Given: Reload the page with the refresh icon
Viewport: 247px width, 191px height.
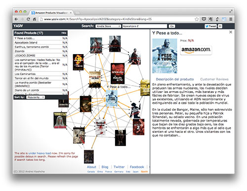Looking at the screenshot, I should (x=28, y=19).
